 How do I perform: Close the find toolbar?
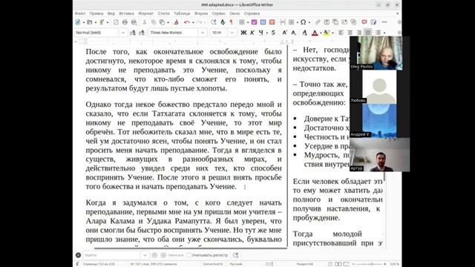(x=78, y=255)
